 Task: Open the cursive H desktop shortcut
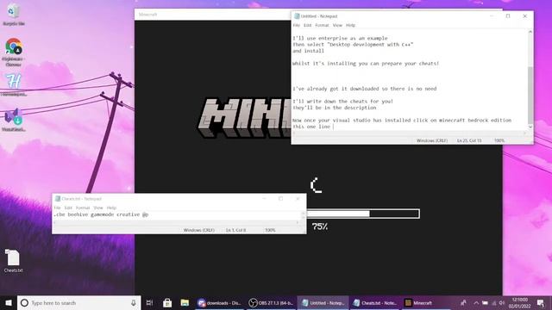click(14, 84)
